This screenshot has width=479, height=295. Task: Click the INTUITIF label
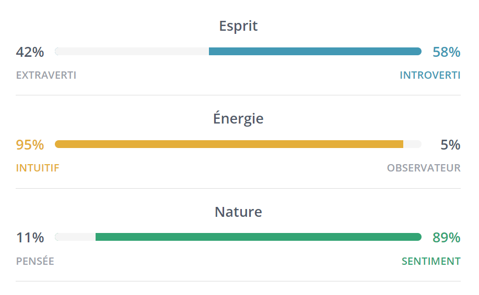[x=38, y=168]
